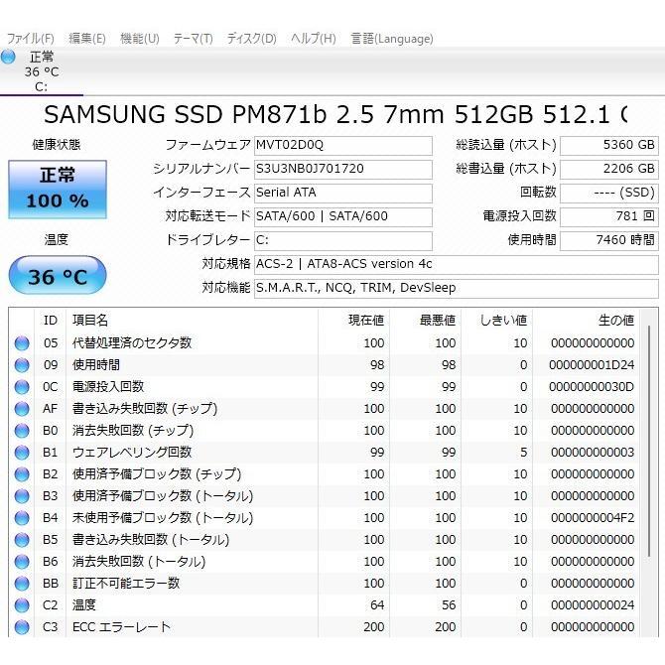Select the ウェアレベリング回数 row name
The width and height of the screenshot is (665, 665).
[132, 452]
